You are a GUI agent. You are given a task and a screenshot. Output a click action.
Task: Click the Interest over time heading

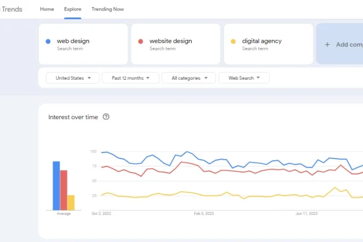click(x=73, y=117)
